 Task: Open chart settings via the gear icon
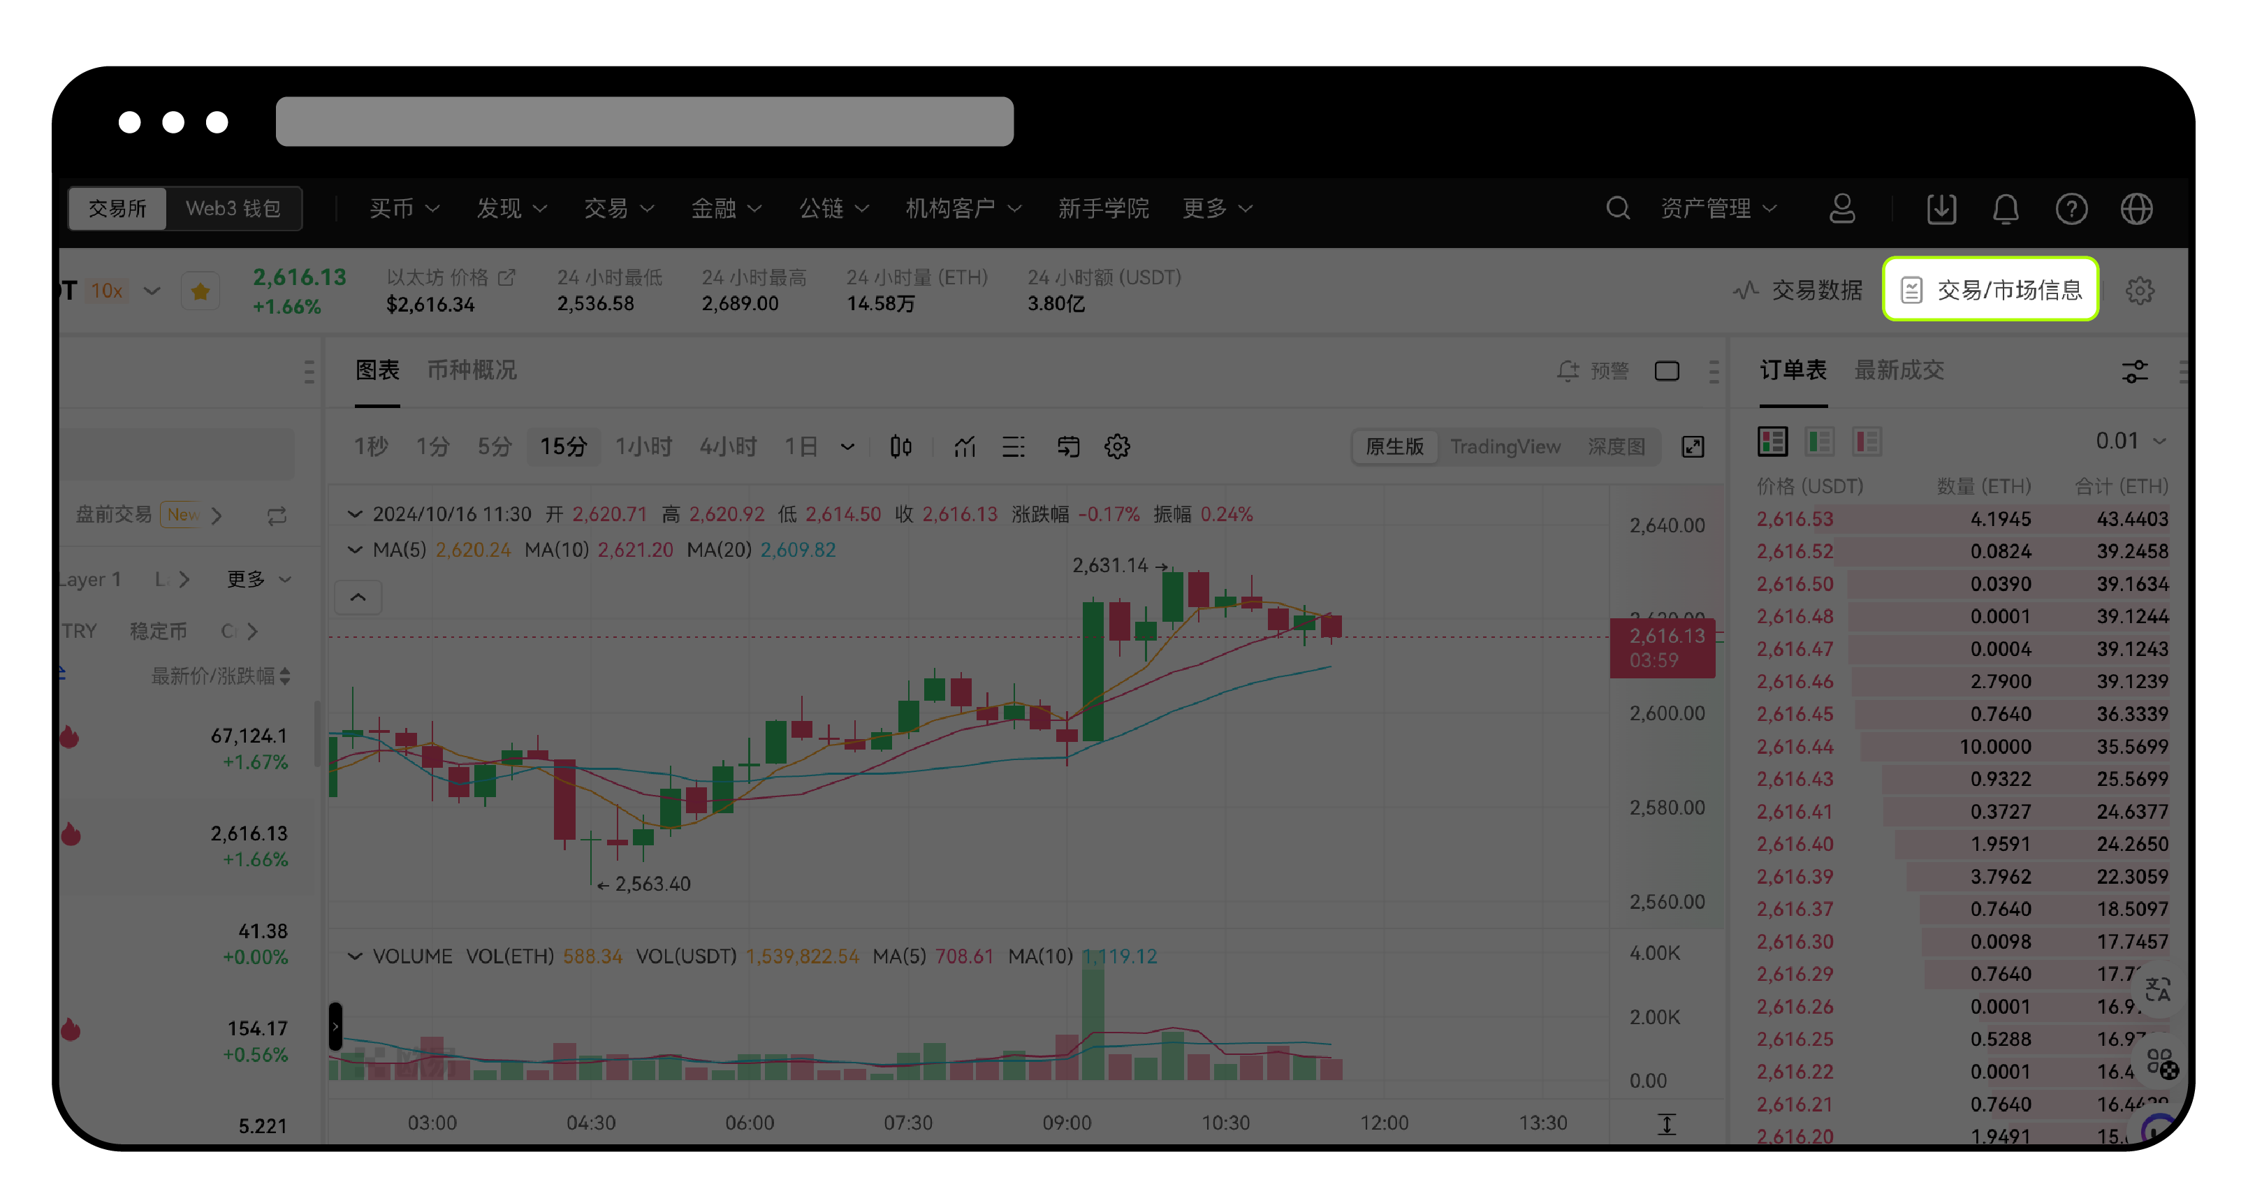coord(1116,446)
